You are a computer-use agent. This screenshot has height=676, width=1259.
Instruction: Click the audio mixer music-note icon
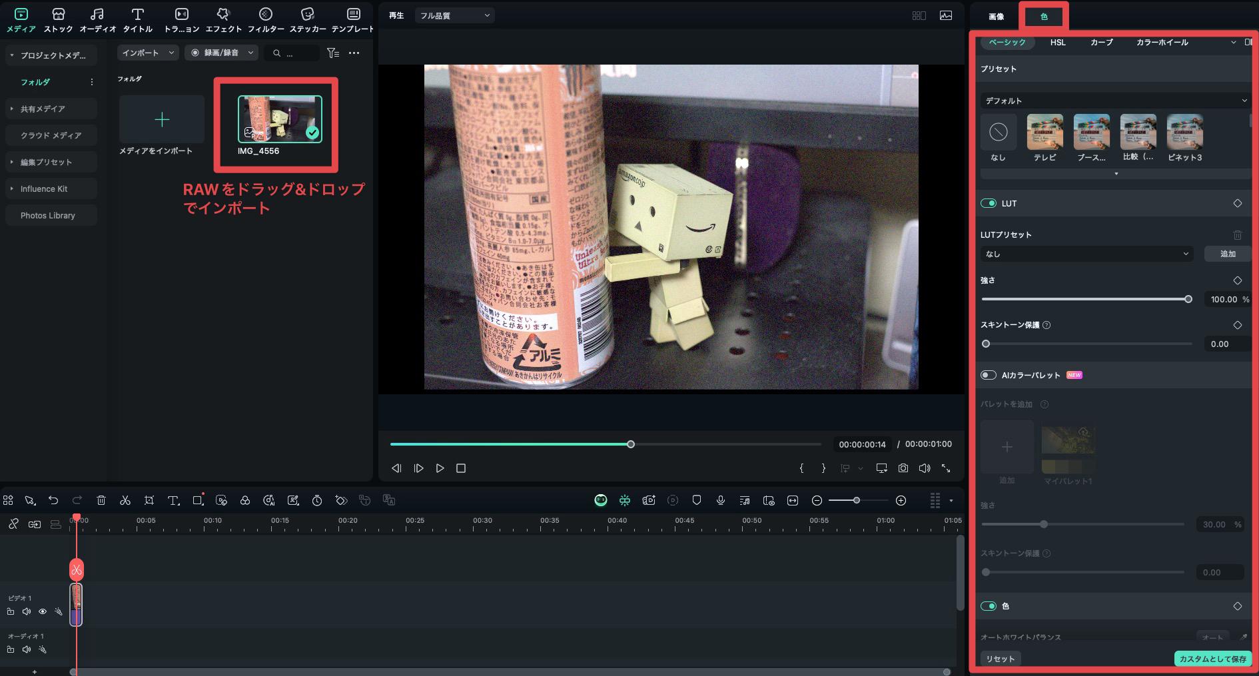745,500
